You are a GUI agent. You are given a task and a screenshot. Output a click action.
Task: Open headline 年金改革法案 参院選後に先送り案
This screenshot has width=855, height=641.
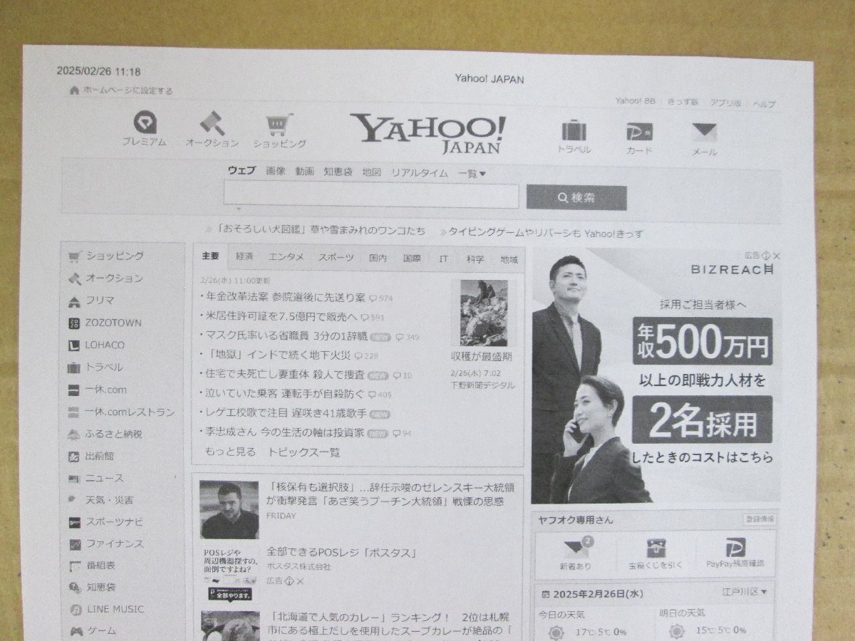284,296
